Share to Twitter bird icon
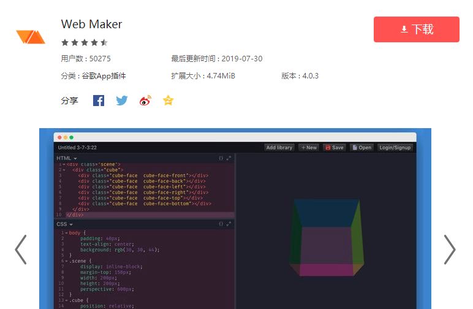 point(122,101)
